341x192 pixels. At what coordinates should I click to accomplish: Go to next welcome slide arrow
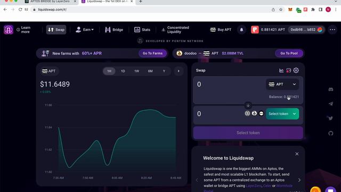[299, 180]
